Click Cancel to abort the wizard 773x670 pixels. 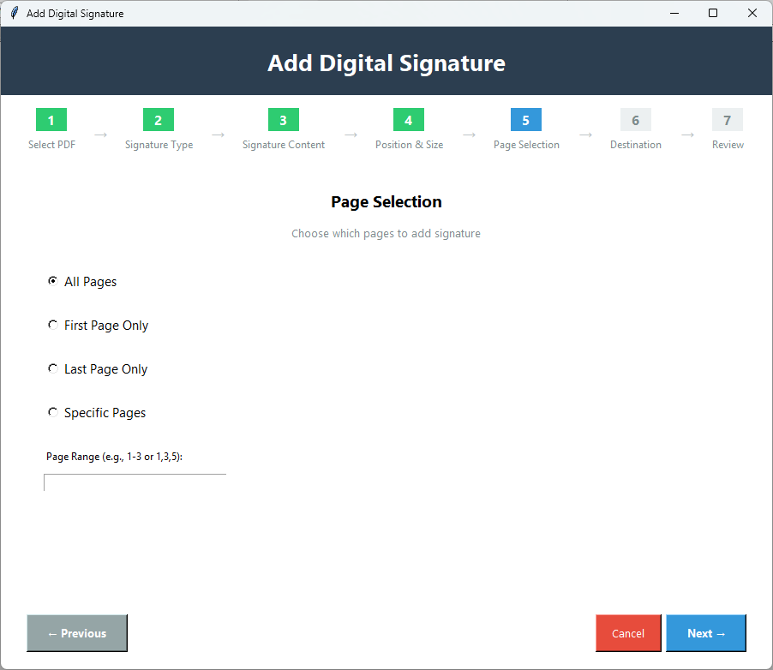click(628, 632)
